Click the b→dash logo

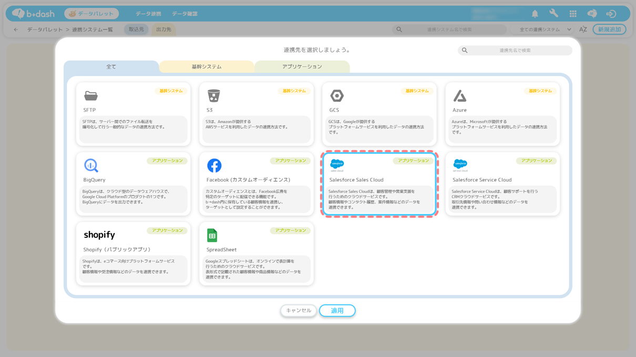tap(33, 14)
